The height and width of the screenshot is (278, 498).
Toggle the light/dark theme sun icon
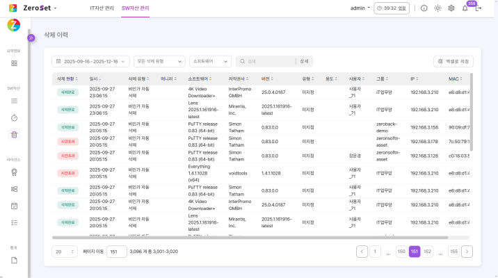[437, 8]
